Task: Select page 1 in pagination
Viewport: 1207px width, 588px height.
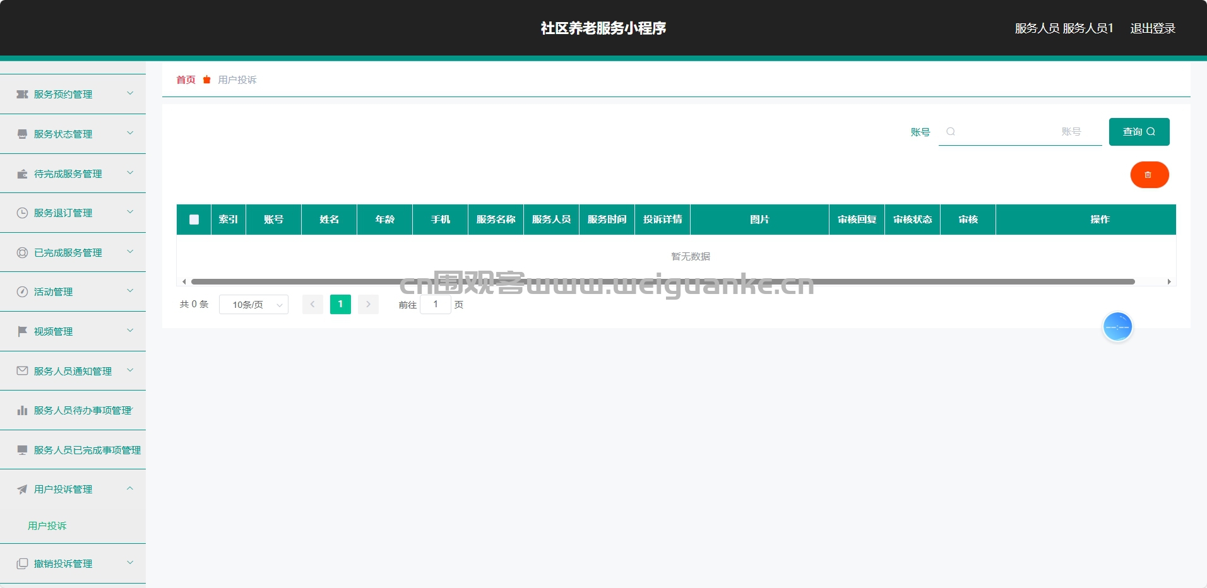Action: [x=340, y=304]
